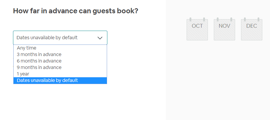Click the How far in advance heading
This screenshot has width=270, height=120.
tap(76, 11)
